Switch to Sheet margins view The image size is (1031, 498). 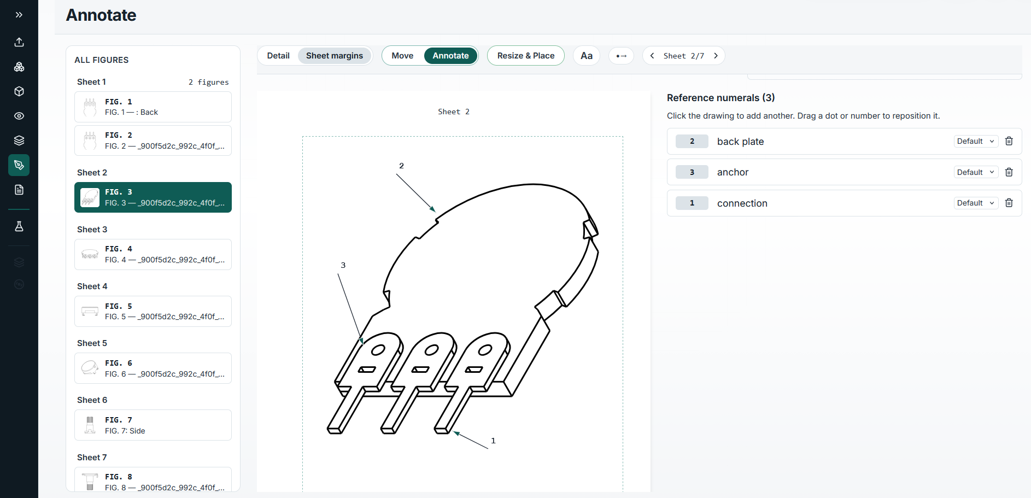click(x=335, y=56)
